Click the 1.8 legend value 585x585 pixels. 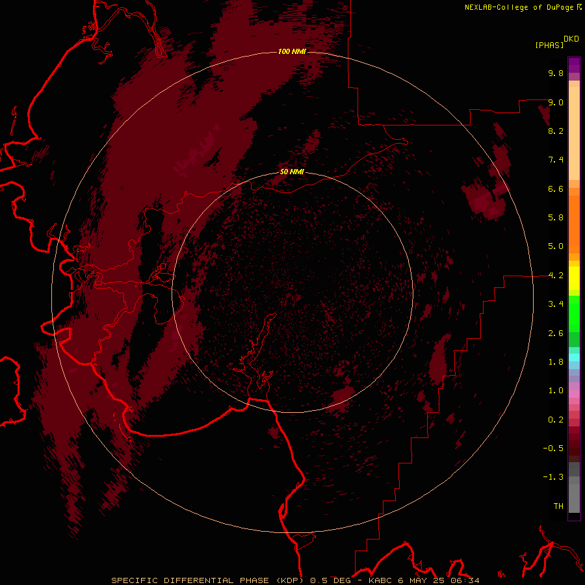[x=556, y=362]
